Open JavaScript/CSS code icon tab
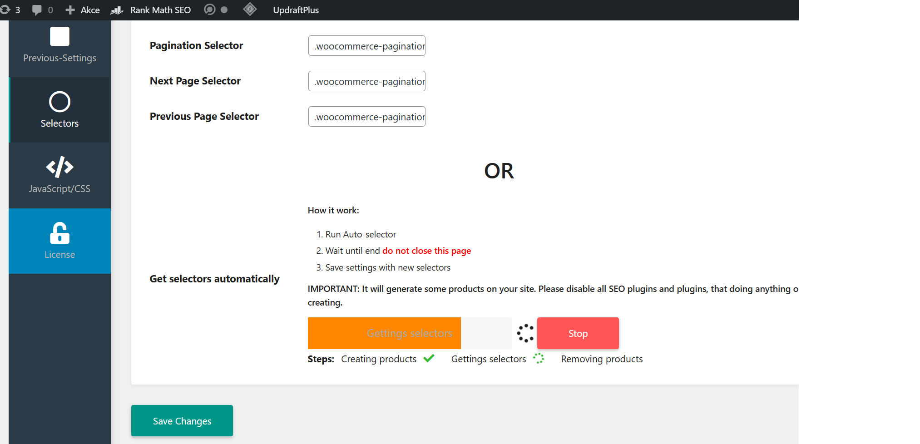The height and width of the screenshot is (444, 920). pyautogui.click(x=59, y=167)
